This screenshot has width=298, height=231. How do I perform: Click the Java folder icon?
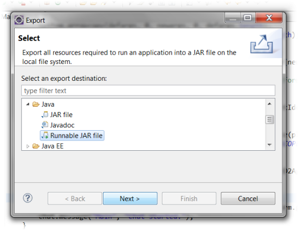pyautogui.click(x=36, y=104)
